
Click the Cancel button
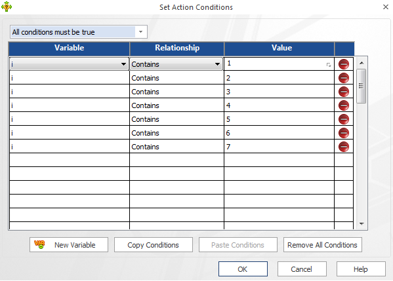[302, 269]
